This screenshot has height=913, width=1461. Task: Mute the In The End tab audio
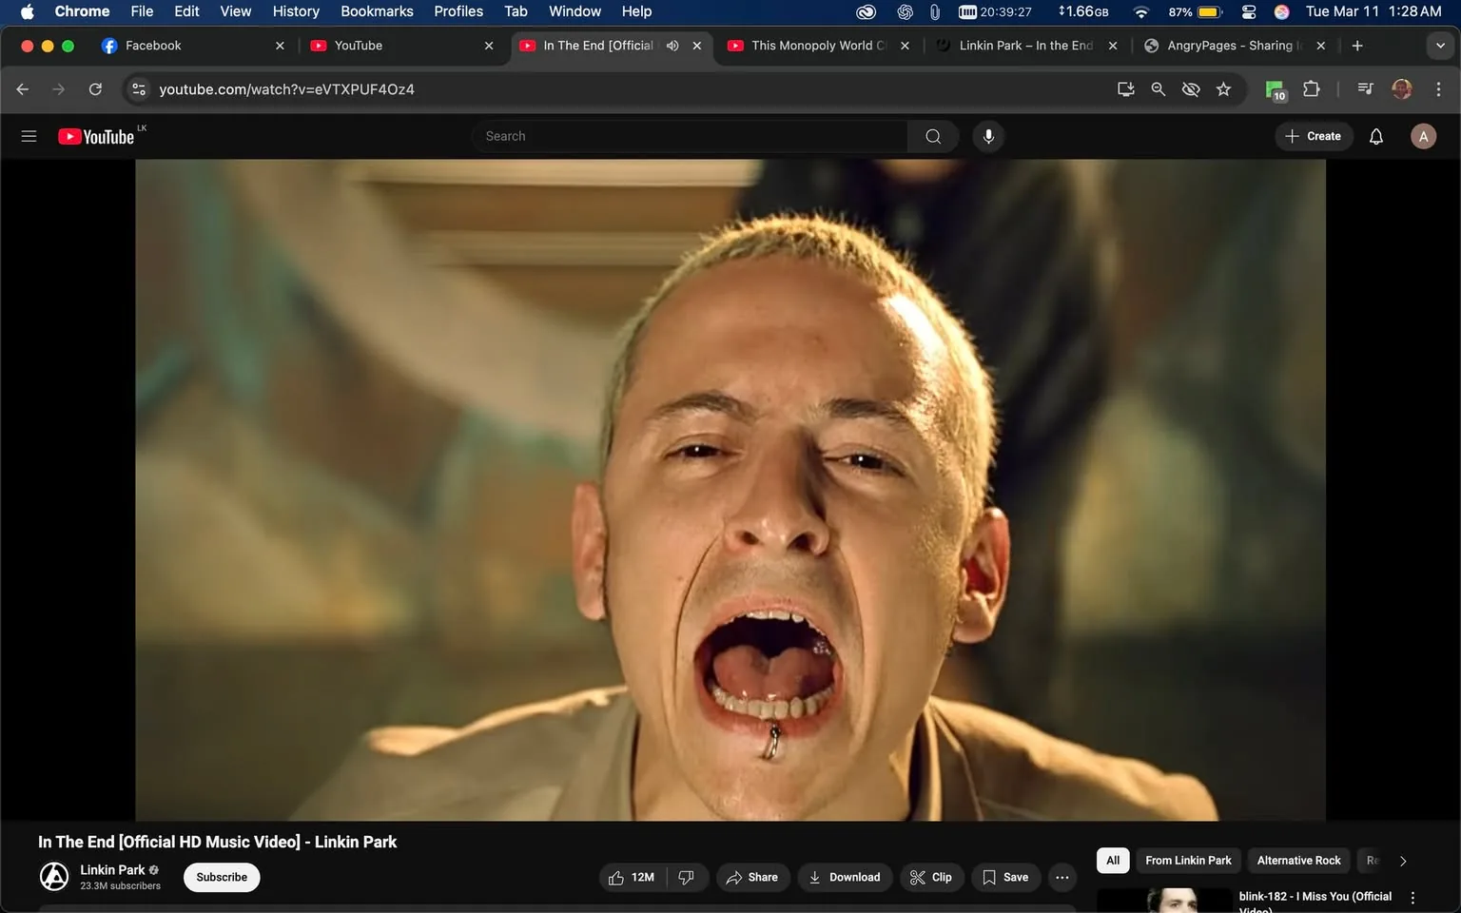pos(672,45)
